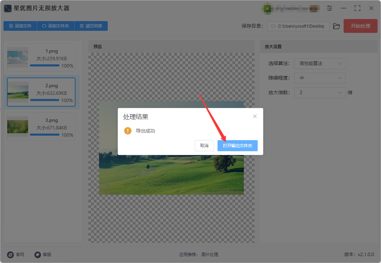The image size is (381, 263).
Task: Close the 处理结果 dialog with X
Action: click(x=255, y=116)
